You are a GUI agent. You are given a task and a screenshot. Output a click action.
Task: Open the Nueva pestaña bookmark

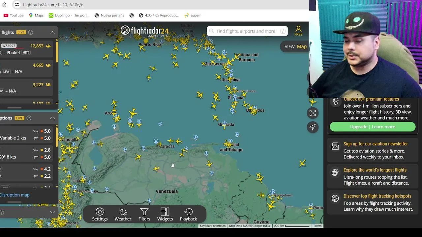(109, 15)
